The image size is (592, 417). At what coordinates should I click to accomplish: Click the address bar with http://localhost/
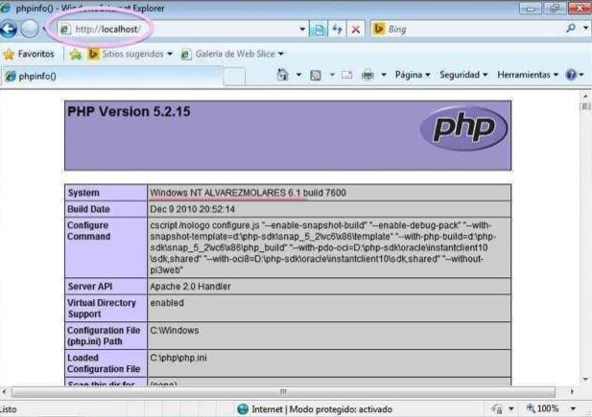point(182,30)
